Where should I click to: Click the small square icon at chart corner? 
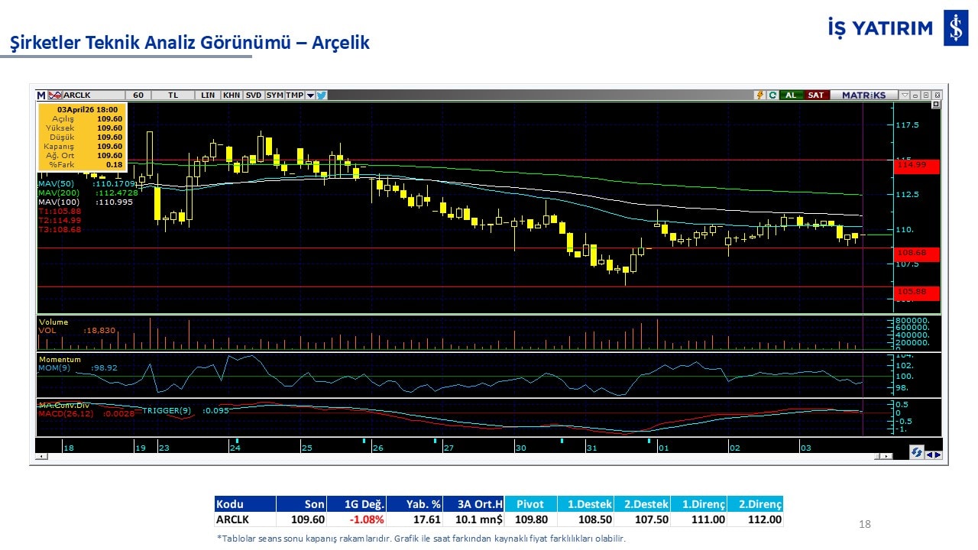coord(936,105)
